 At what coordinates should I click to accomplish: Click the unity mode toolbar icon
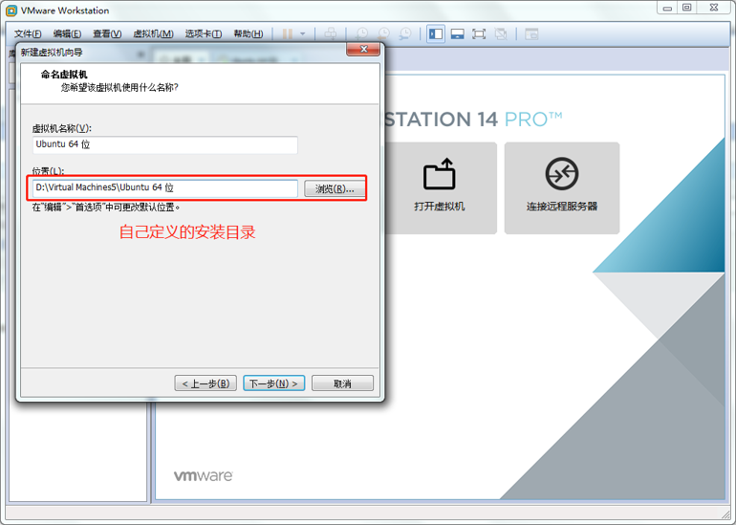pyautogui.click(x=501, y=33)
